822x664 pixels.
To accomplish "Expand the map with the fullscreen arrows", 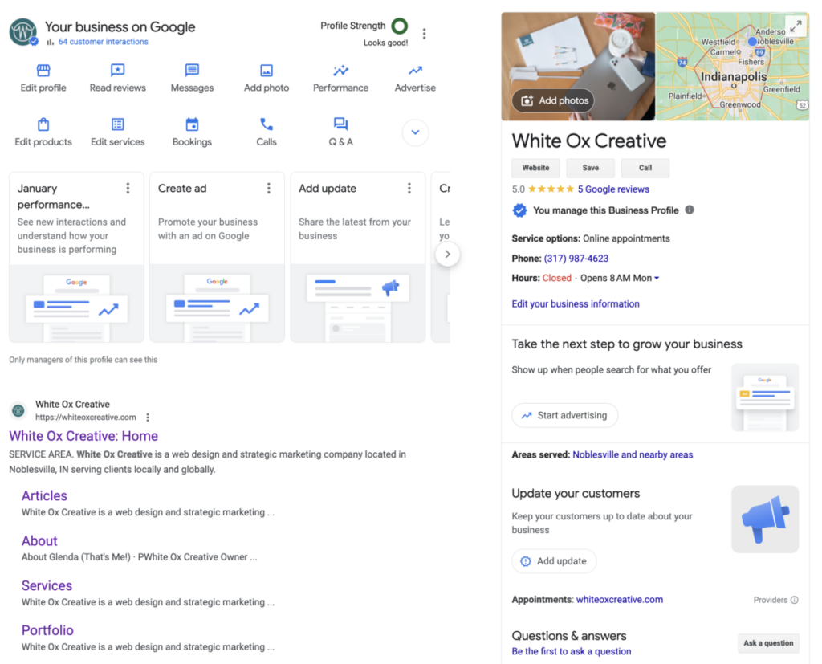I will coord(796,26).
